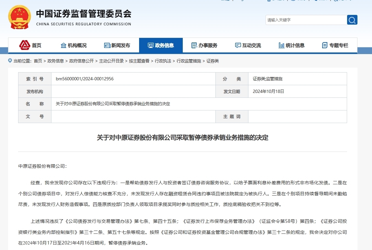Open the 机构概况 navigation tab
The height and width of the screenshot is (250, 372).
click(x=73, y=45)
